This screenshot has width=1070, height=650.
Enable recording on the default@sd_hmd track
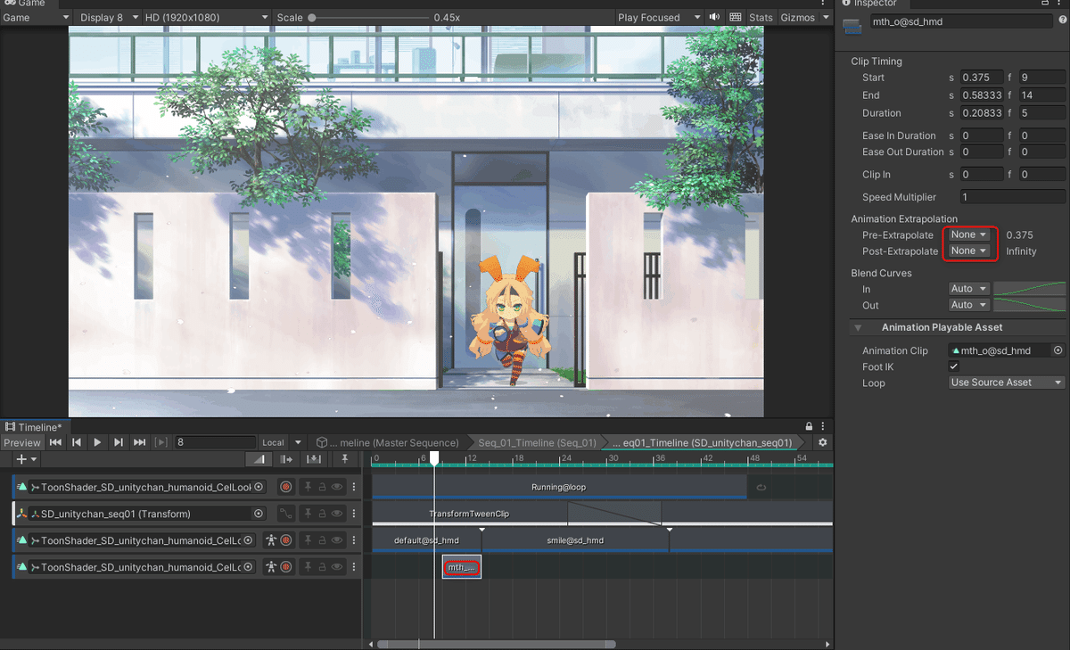286,540
